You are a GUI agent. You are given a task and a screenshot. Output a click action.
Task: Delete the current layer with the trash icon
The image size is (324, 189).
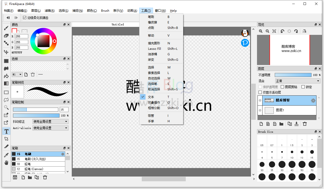pos(305,124)
